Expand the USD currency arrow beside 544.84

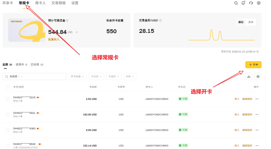tap(76, 32)
